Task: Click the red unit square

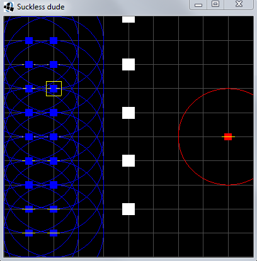Action: [x=228, y=136]
